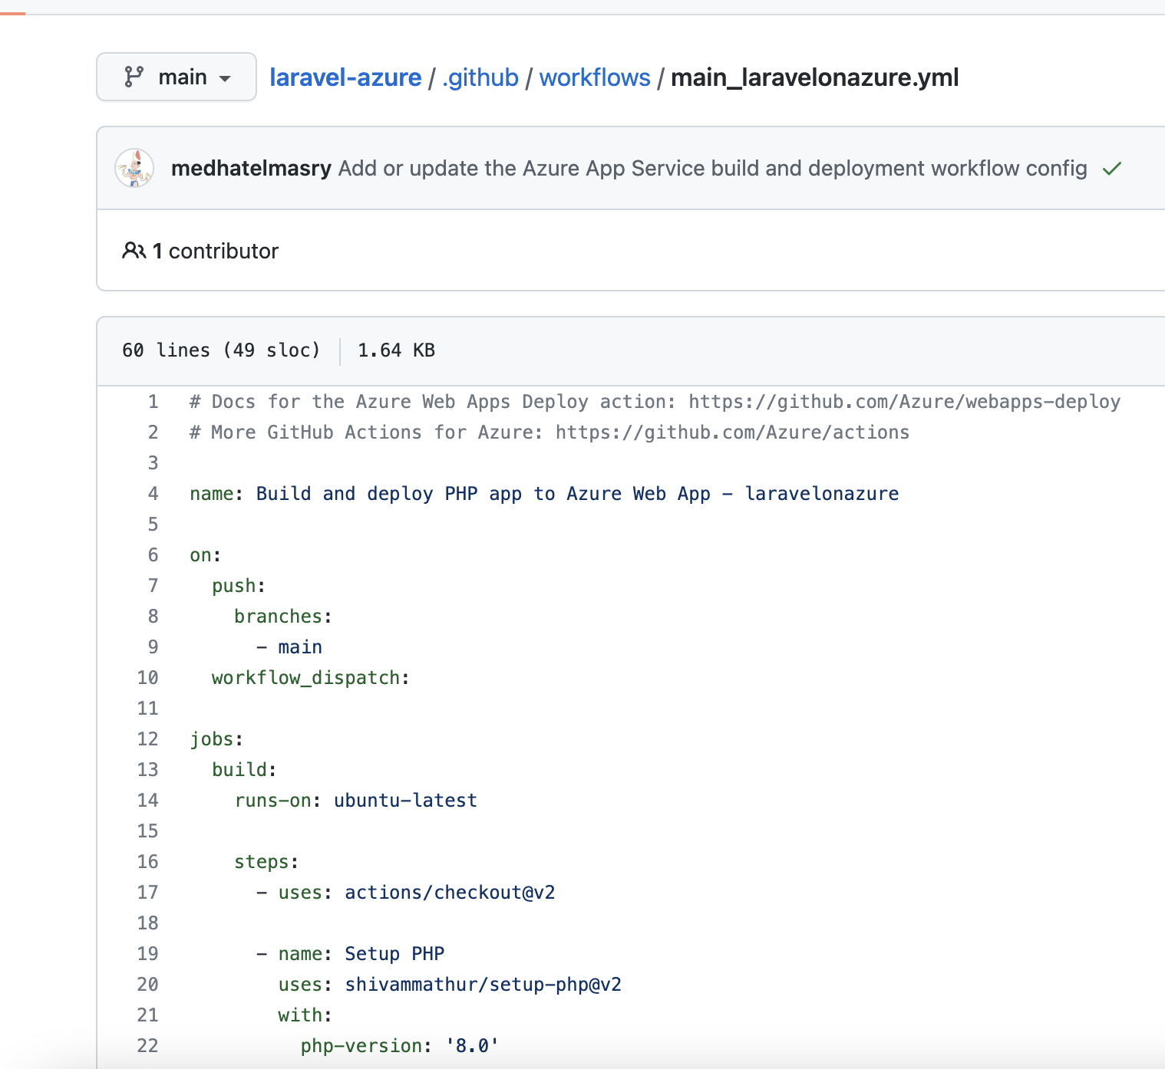Select line number 2
Viewport: 1165px width, 1069px height.
click(153, 433)
